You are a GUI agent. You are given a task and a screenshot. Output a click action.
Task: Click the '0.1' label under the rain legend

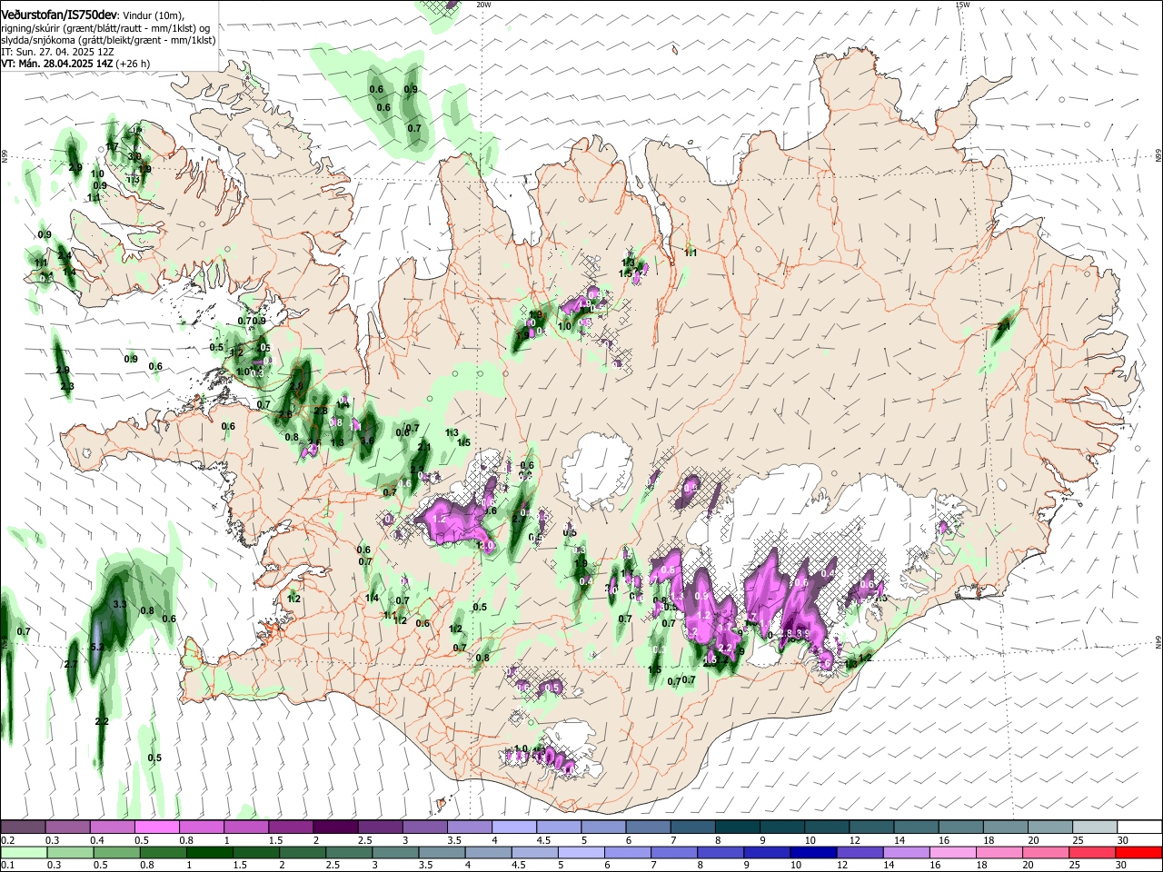7,865
